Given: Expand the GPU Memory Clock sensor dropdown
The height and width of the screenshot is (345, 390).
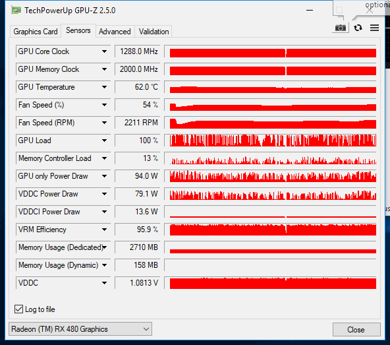Looking at the screenshot, I should point(104,69).
